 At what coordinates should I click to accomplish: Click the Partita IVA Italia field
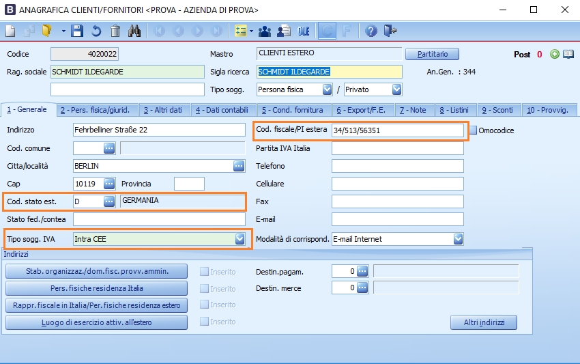tap(398, 148)
